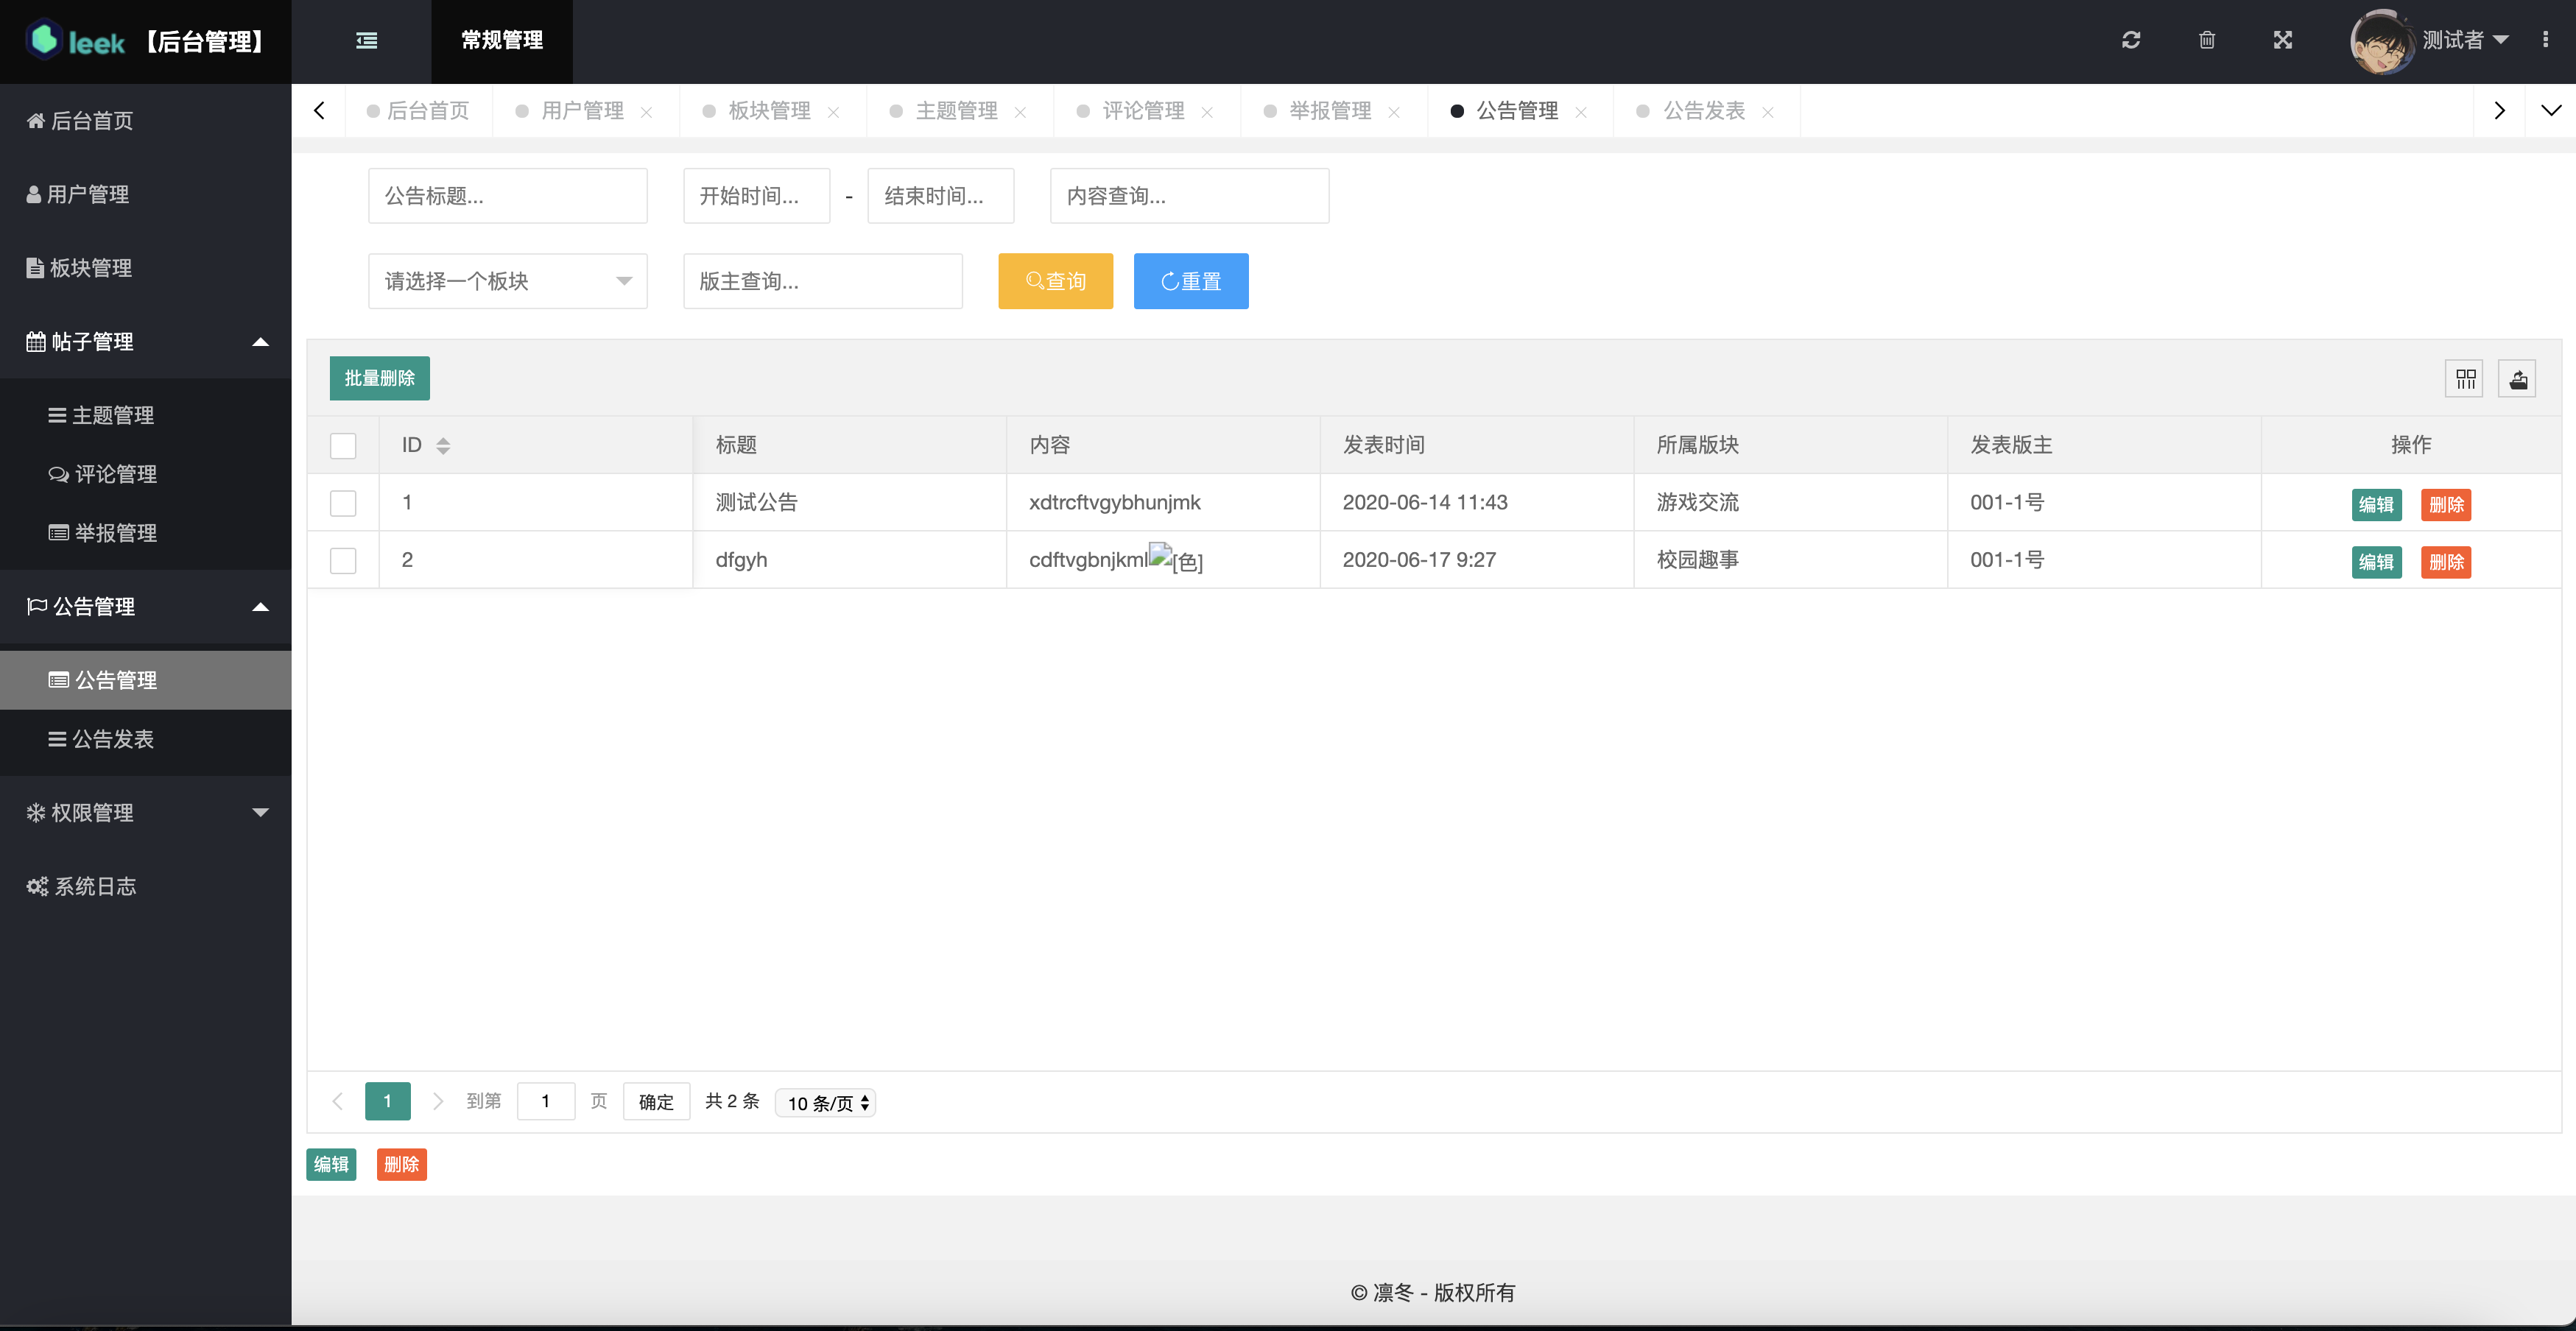
Task: Collapse the 帖子管理 sidebar group
Action: 146,342
